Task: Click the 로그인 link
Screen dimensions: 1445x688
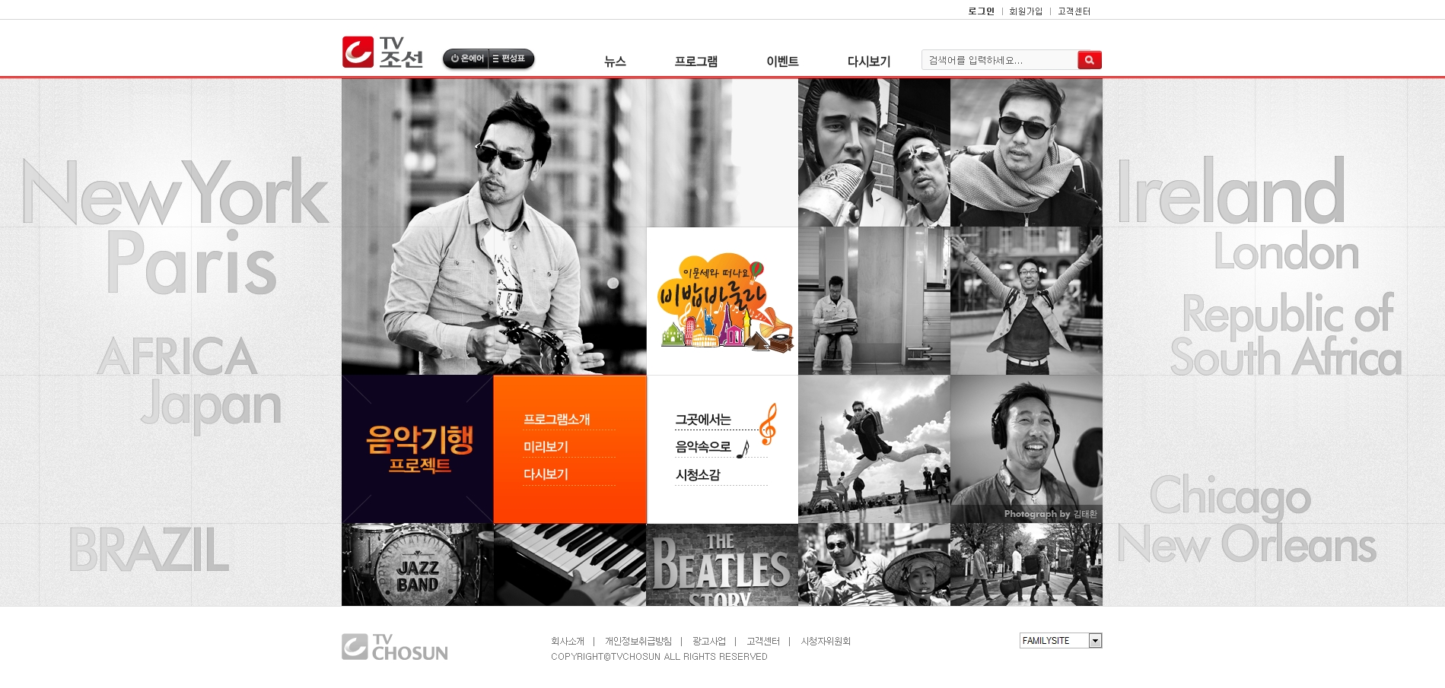Action: pyautogui.click(x=981, y=11)
